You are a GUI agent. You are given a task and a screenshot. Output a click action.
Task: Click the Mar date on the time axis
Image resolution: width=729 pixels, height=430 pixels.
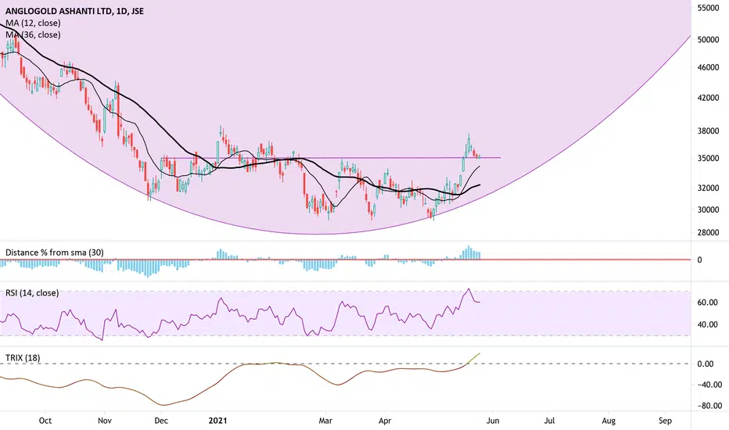[325, 421]
